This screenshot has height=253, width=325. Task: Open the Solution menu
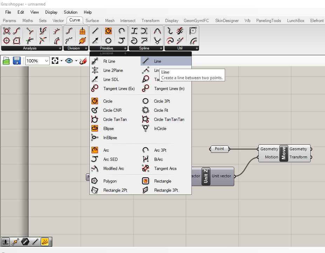tap(70, 12)
